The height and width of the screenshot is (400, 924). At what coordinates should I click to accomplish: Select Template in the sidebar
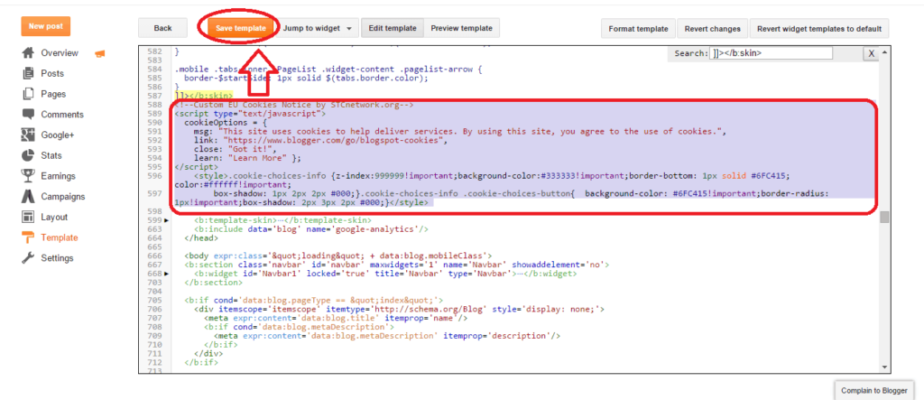coord(60,237)
